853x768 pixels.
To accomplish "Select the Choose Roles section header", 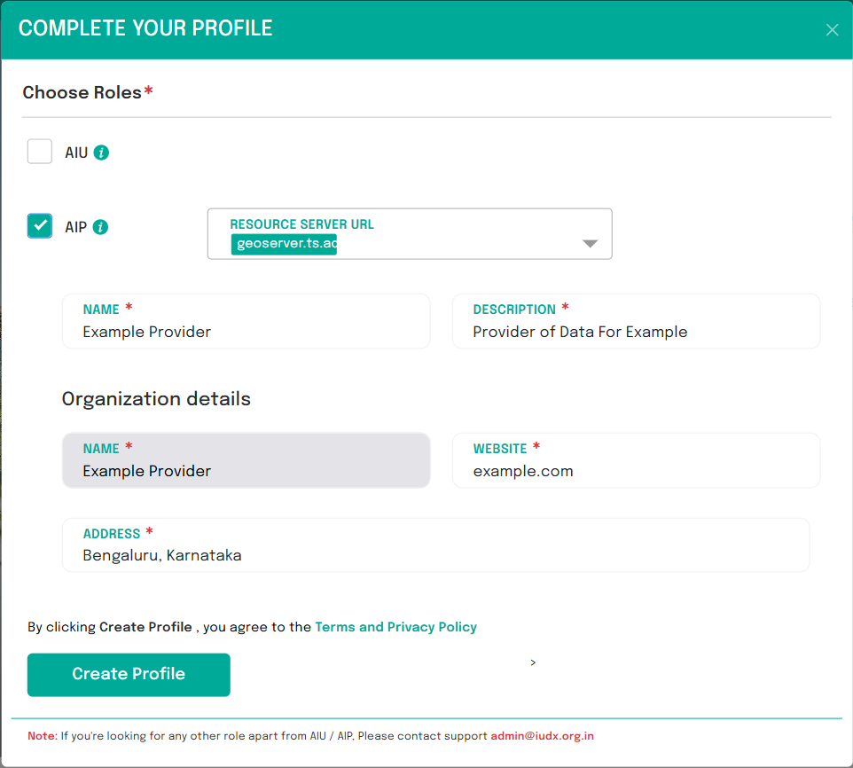I will (x=81, y=92).
